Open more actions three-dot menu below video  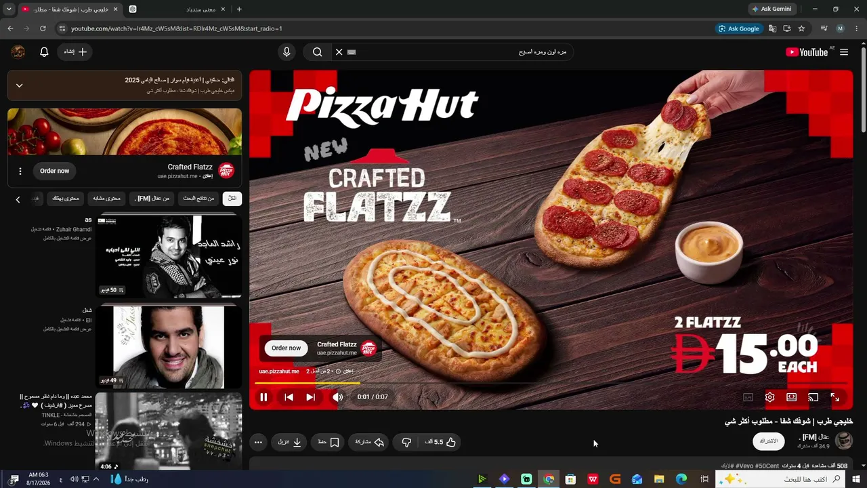[258, 442]
